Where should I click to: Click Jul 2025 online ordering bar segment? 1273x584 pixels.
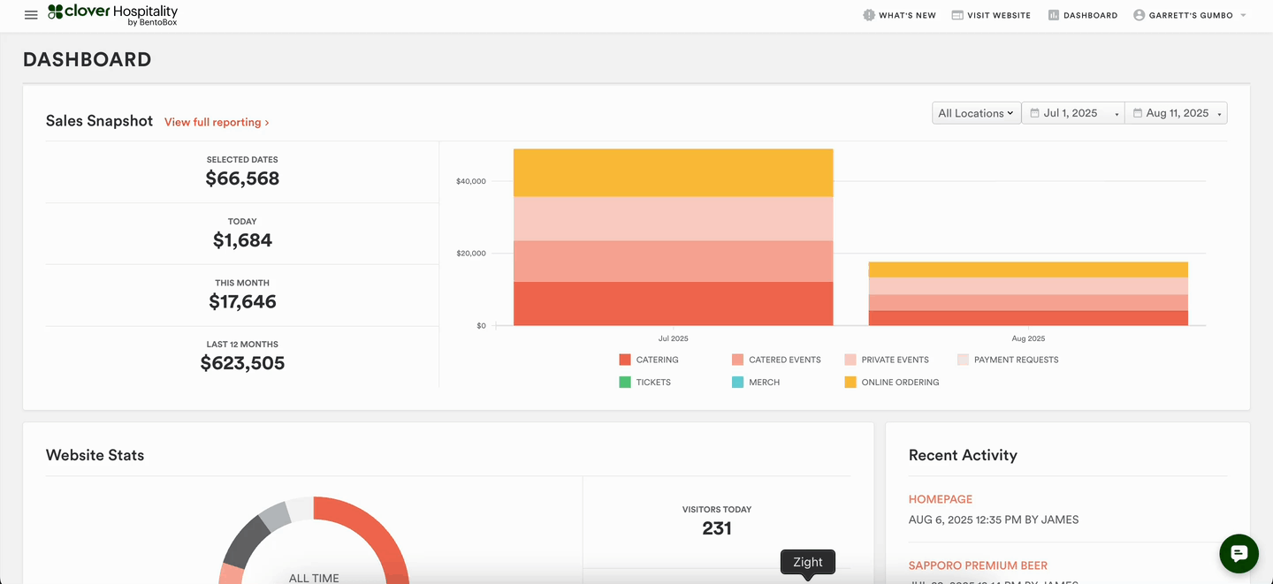673,173
